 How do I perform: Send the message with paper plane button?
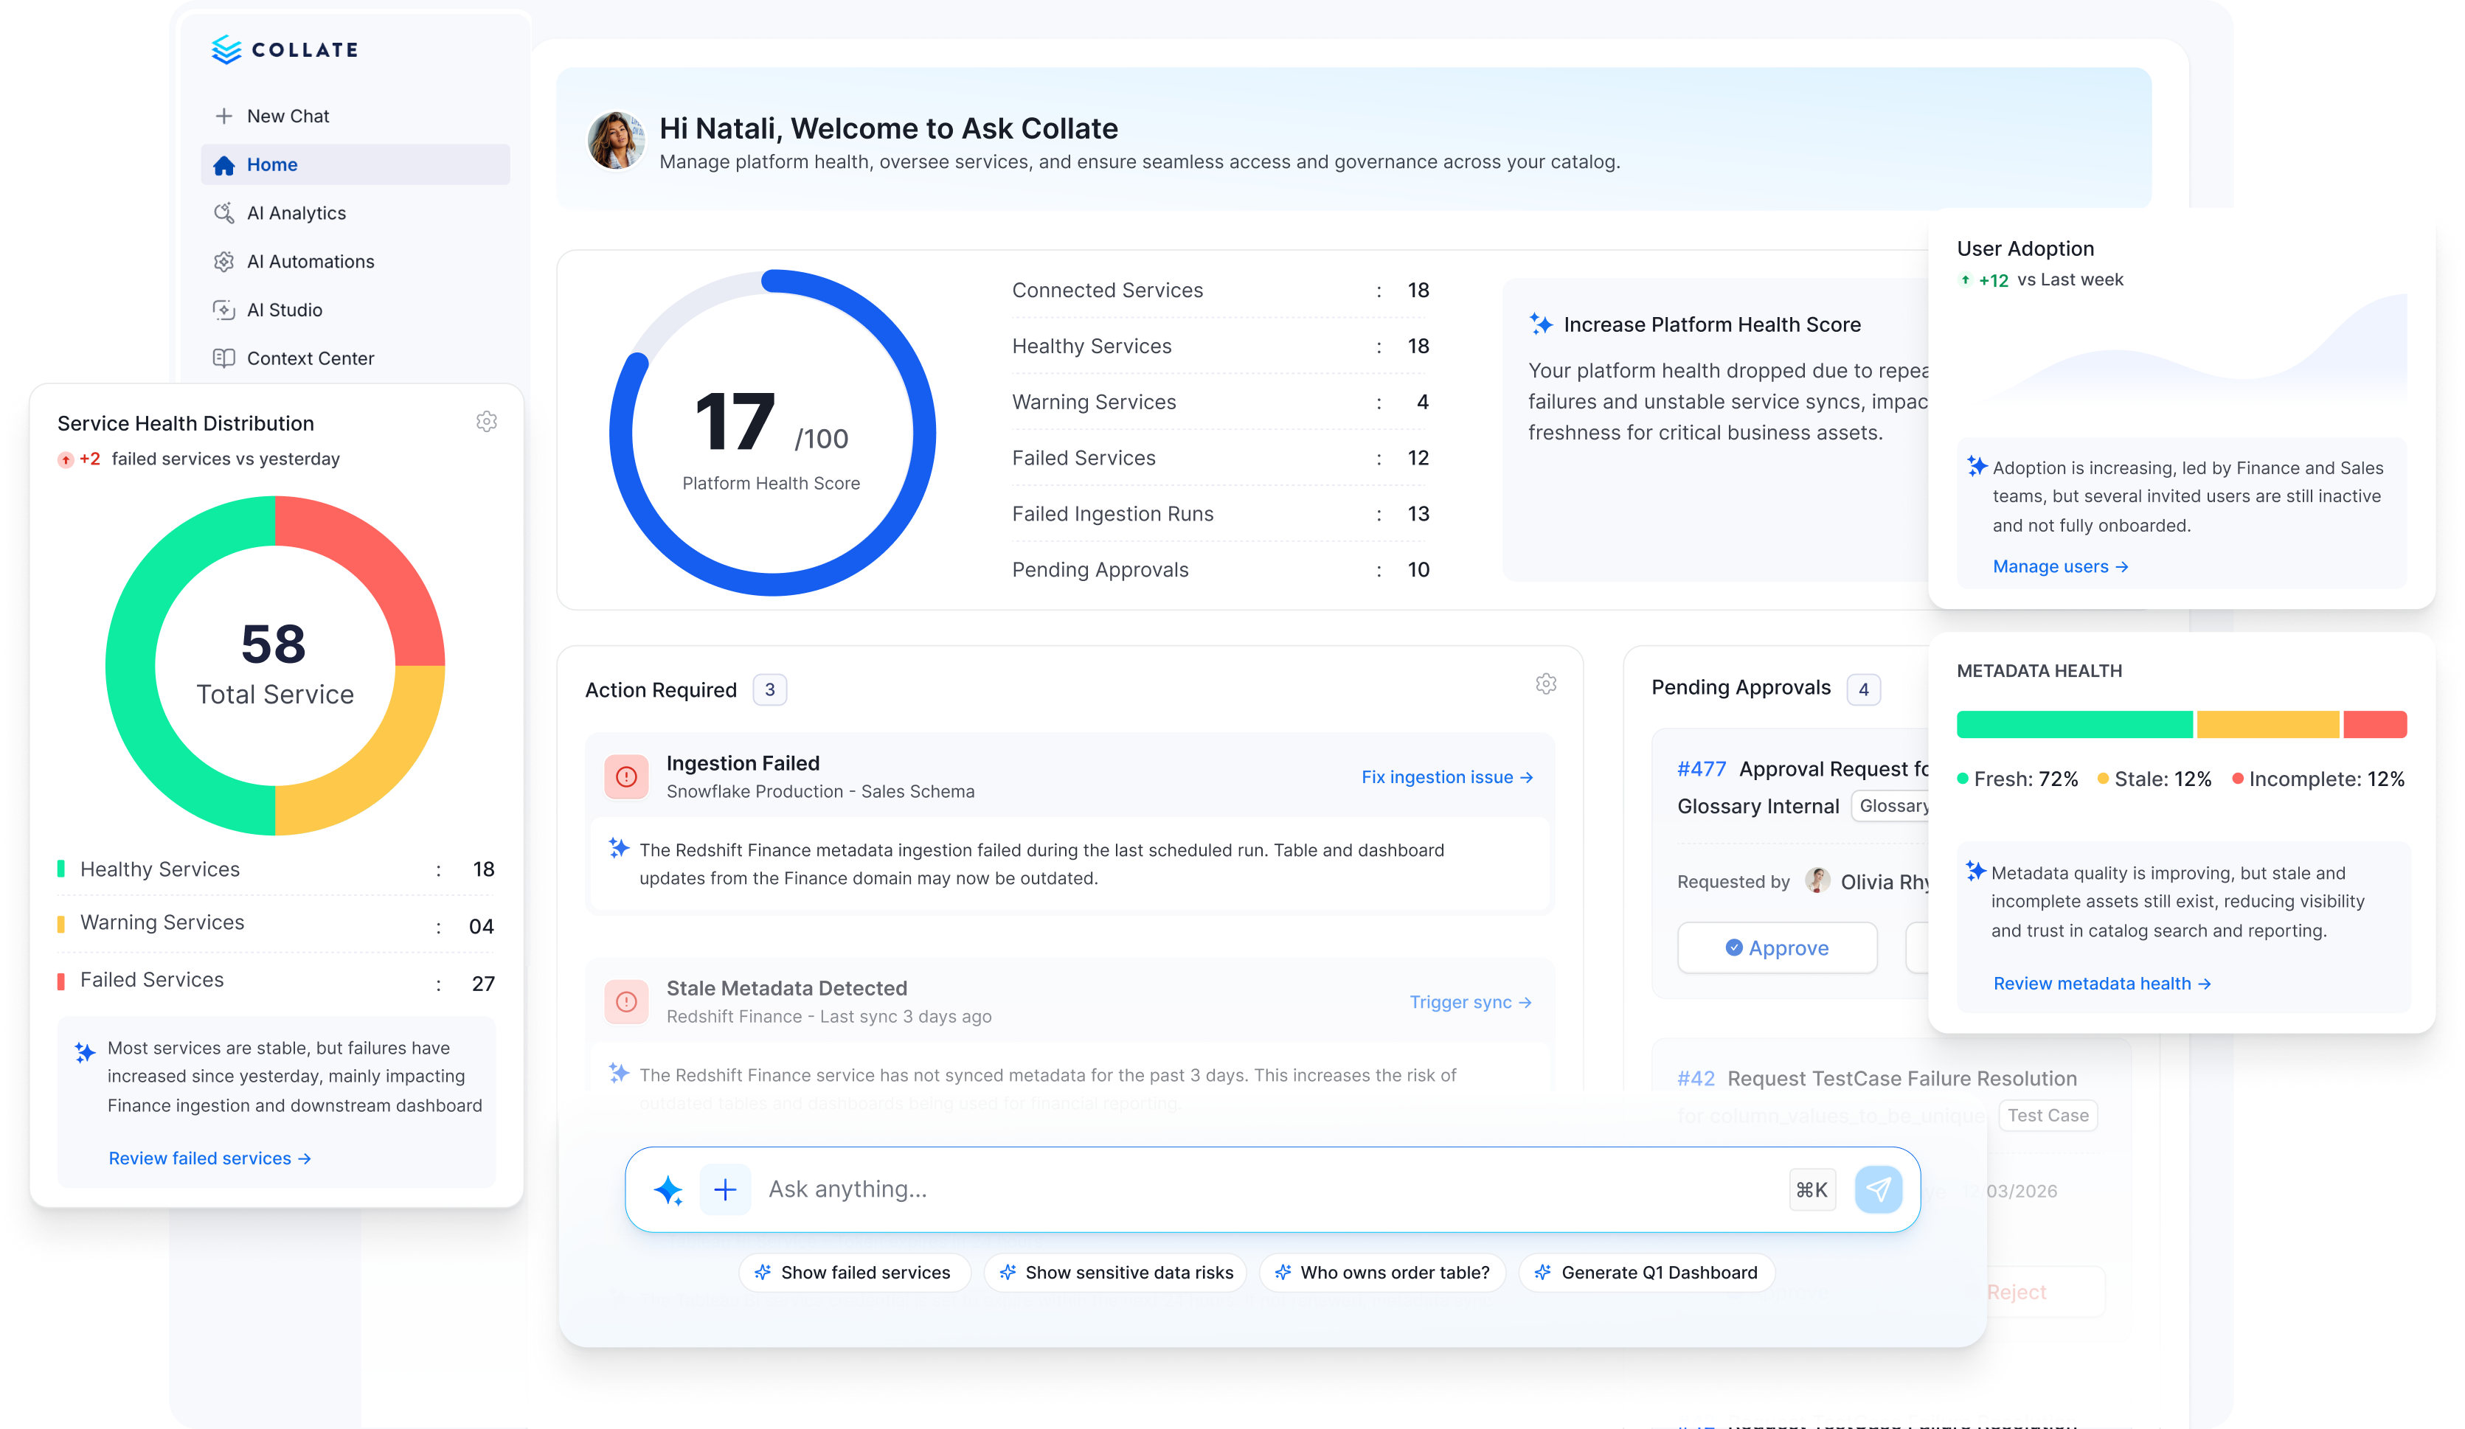(x=1878, y=1189)
